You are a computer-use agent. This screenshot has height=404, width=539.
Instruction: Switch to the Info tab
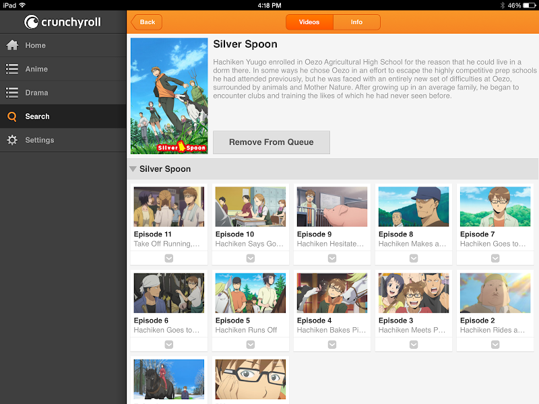click(356, 22)
